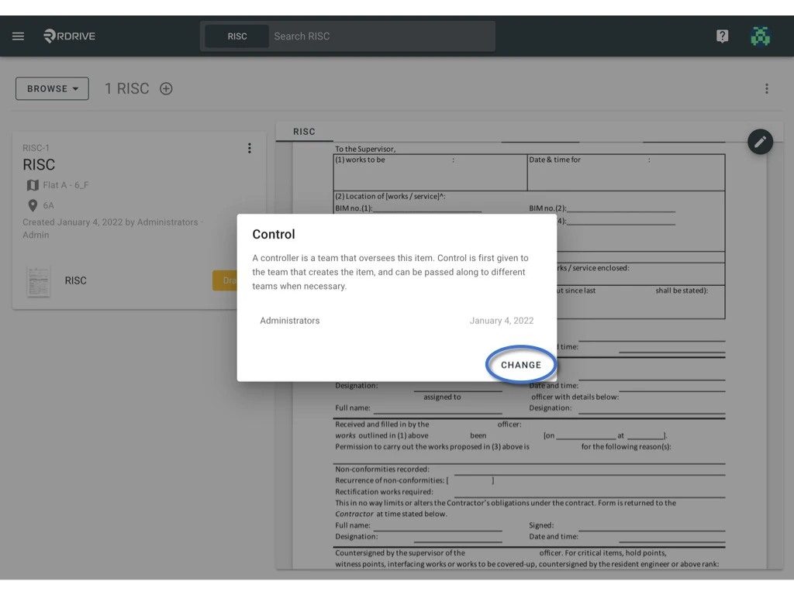Expand the BROWSE dropdown
This screenshot has width=794, height=595.
(52, 88)
